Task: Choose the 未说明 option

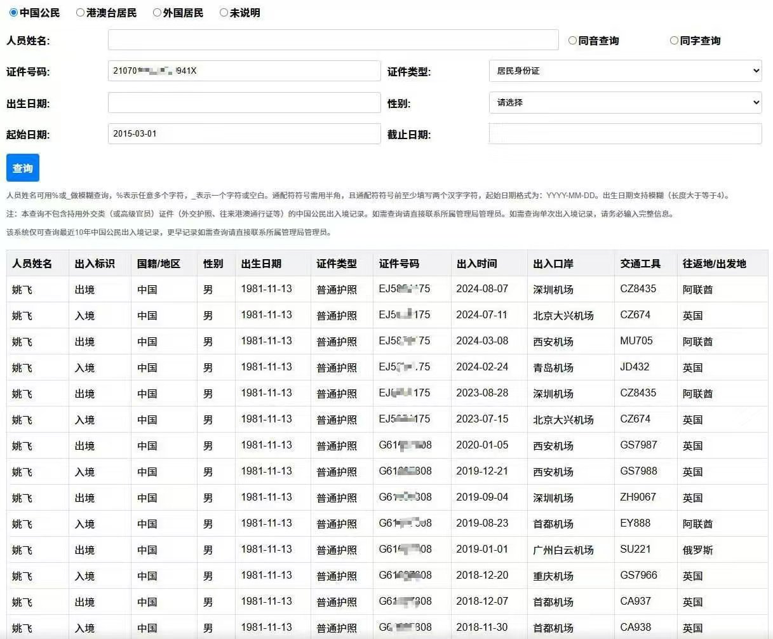Action: (224, 12)
